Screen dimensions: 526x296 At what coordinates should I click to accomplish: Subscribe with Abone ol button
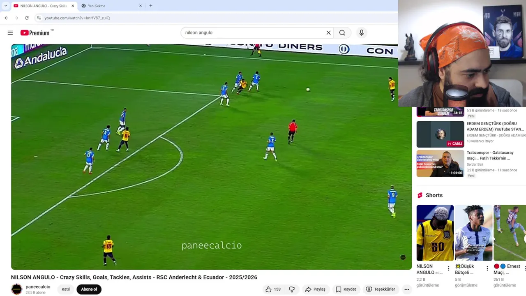89,289
